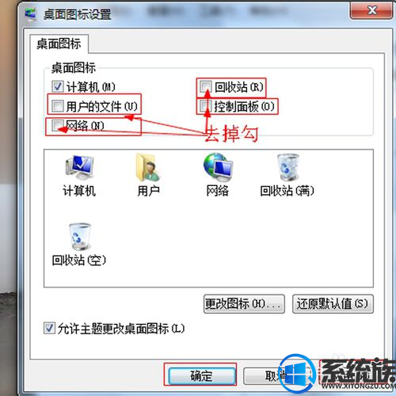This screenshot has height=396, width=396.
Task: Click the 系统族 website watermark logo
Action: click(x=358, y=374)
